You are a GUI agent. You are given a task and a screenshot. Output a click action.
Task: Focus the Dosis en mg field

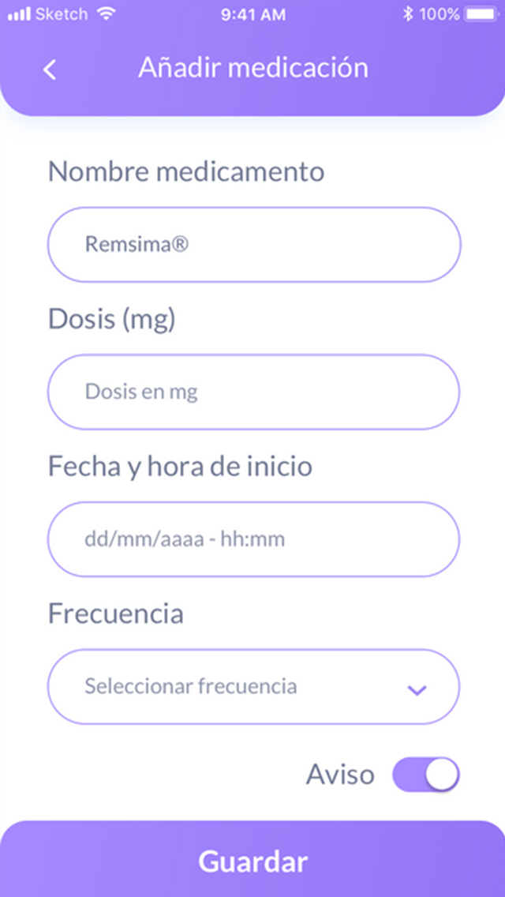tap(253, 392)
